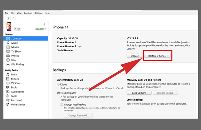Image resolution: width=201 pixels, height=130 pixels.
Task: Open the Purchased label on device
Action: tap(16, 100)
